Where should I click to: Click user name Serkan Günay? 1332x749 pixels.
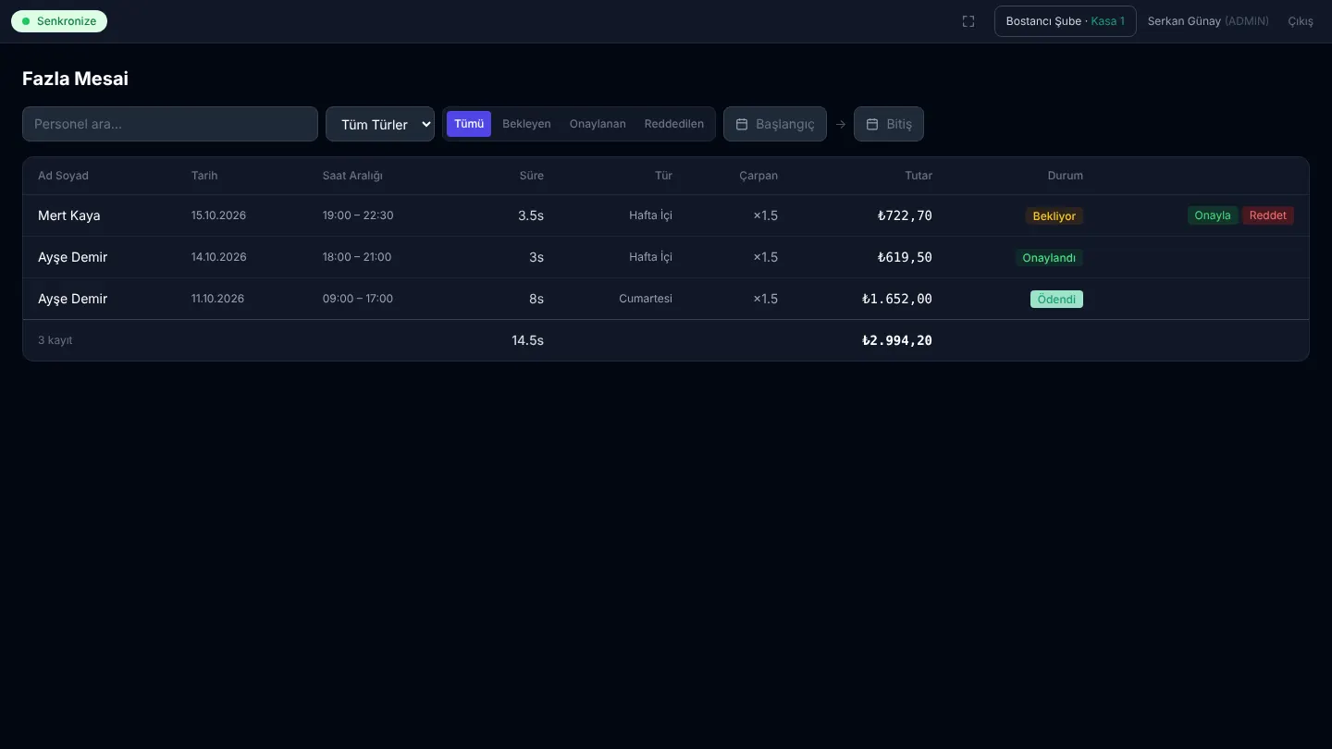[x=1184, y=21]
